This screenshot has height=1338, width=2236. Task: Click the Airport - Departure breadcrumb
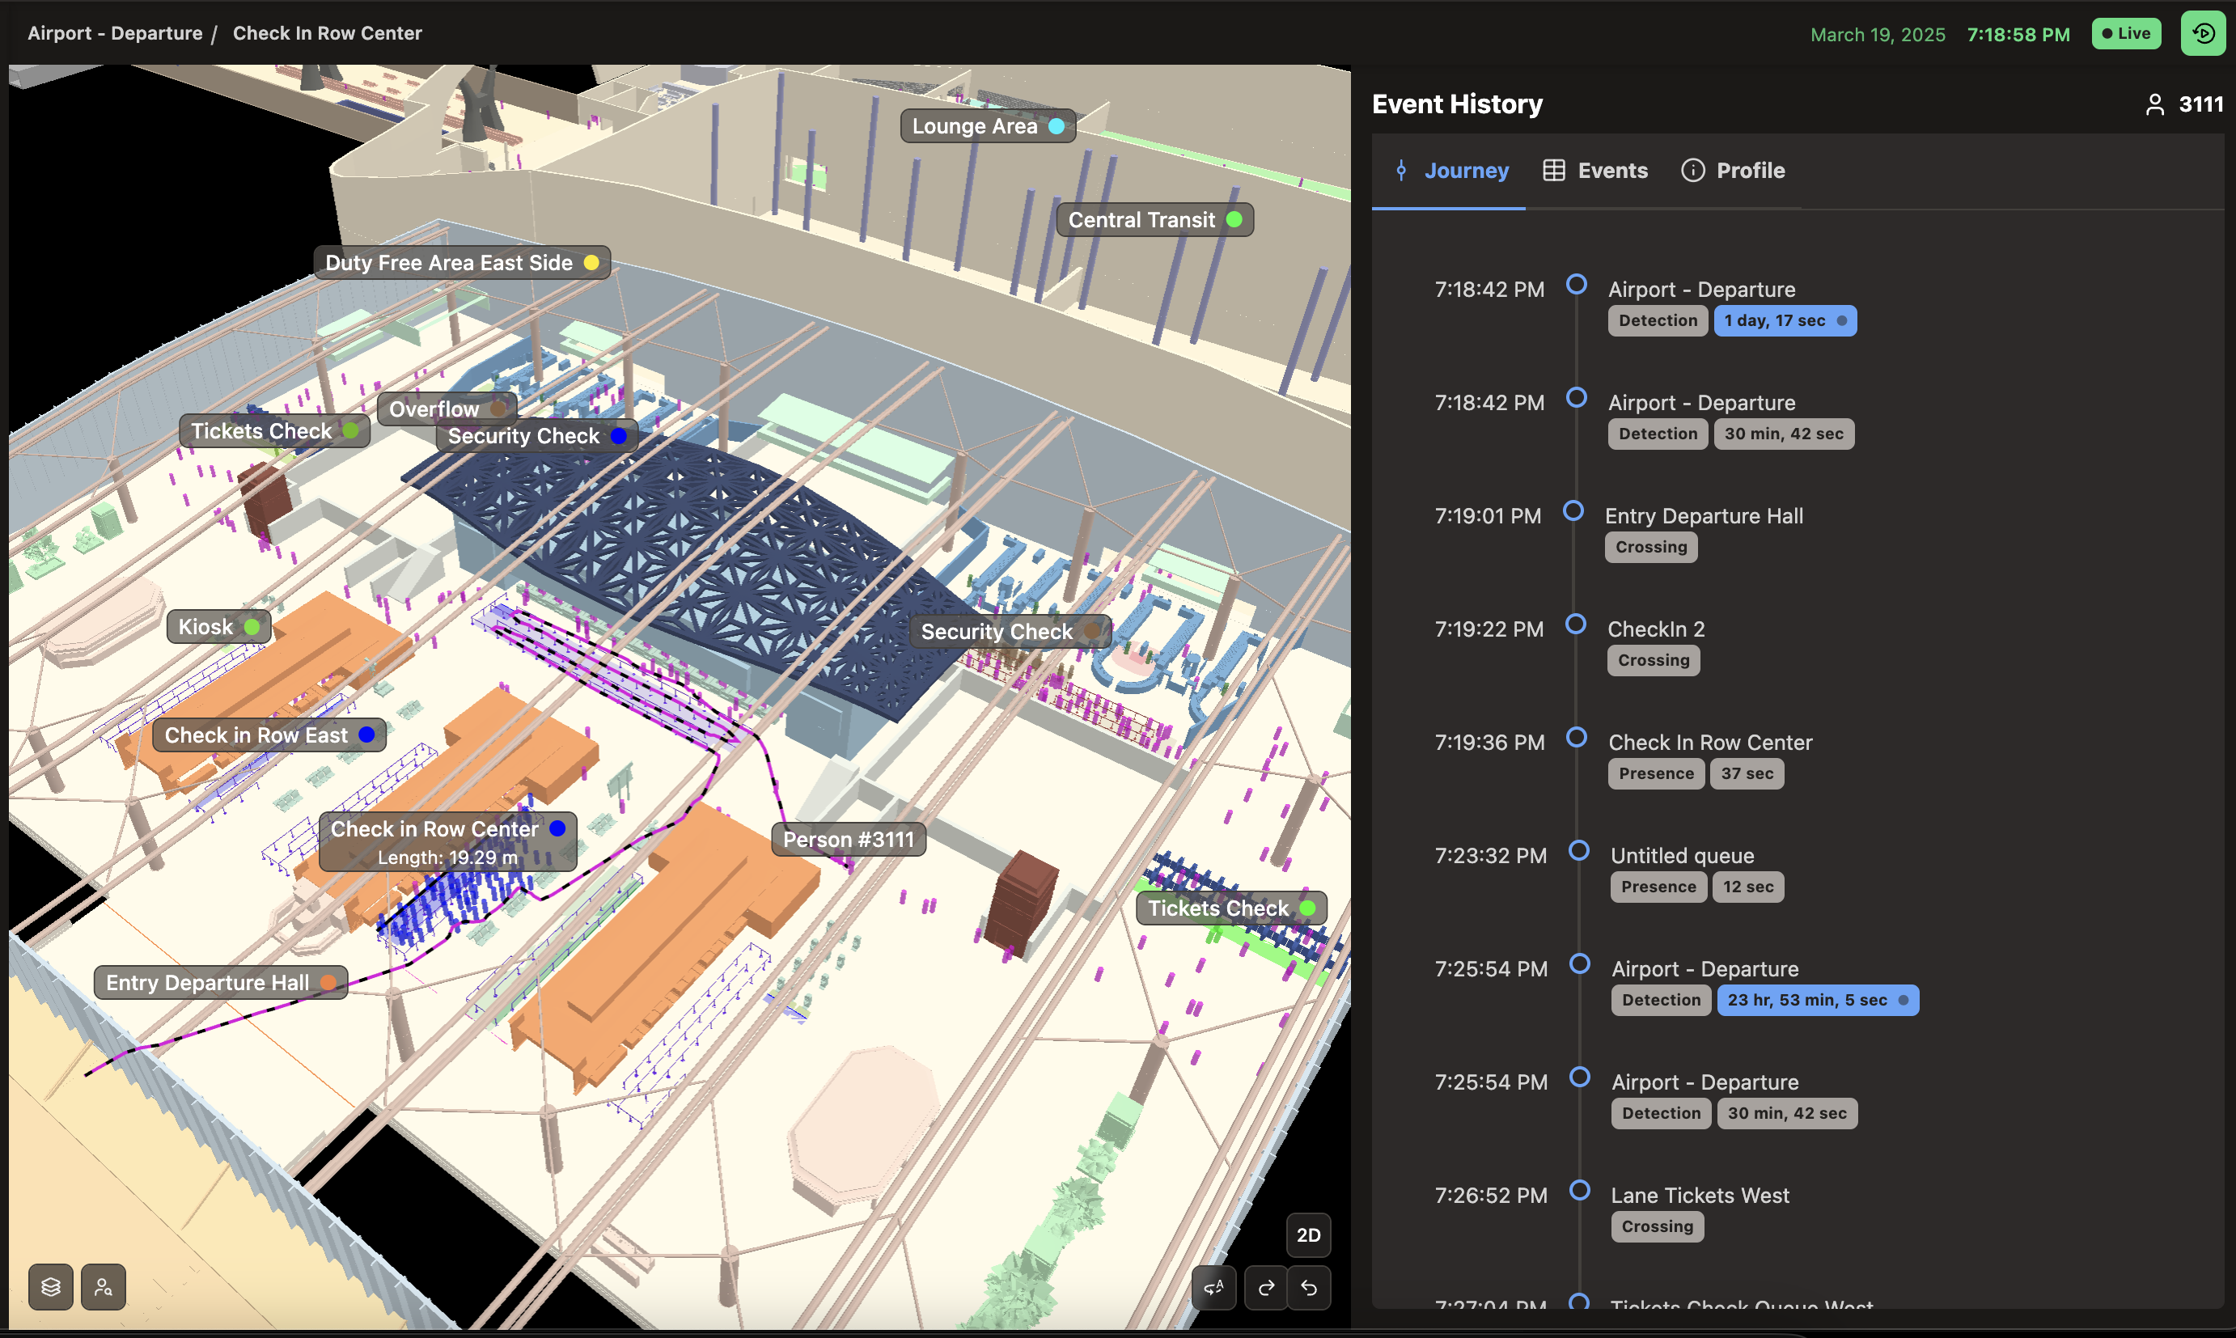point(115,33)
